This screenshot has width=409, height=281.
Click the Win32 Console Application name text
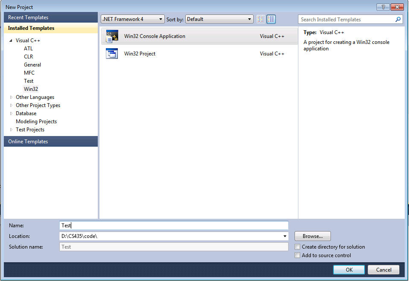pos(155,36)
